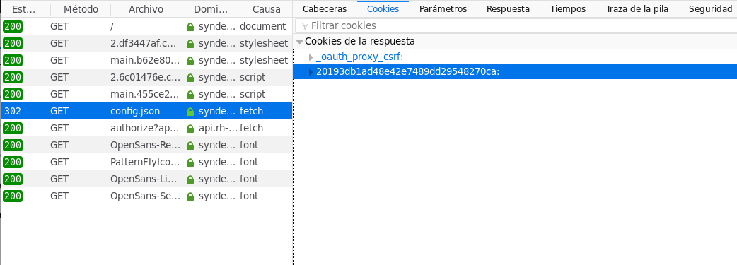Expand the _oauth_proxy_csrf cookie entry
The width and height of the screenshot is (737, 265).
[x=311, y=57]
